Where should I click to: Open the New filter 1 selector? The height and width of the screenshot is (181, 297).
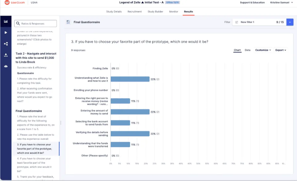(259, 22)
